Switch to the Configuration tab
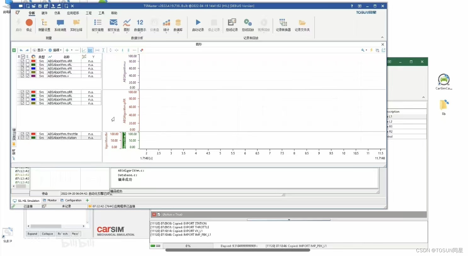Viewport: 468px width, 256px height. coord(71,201)
